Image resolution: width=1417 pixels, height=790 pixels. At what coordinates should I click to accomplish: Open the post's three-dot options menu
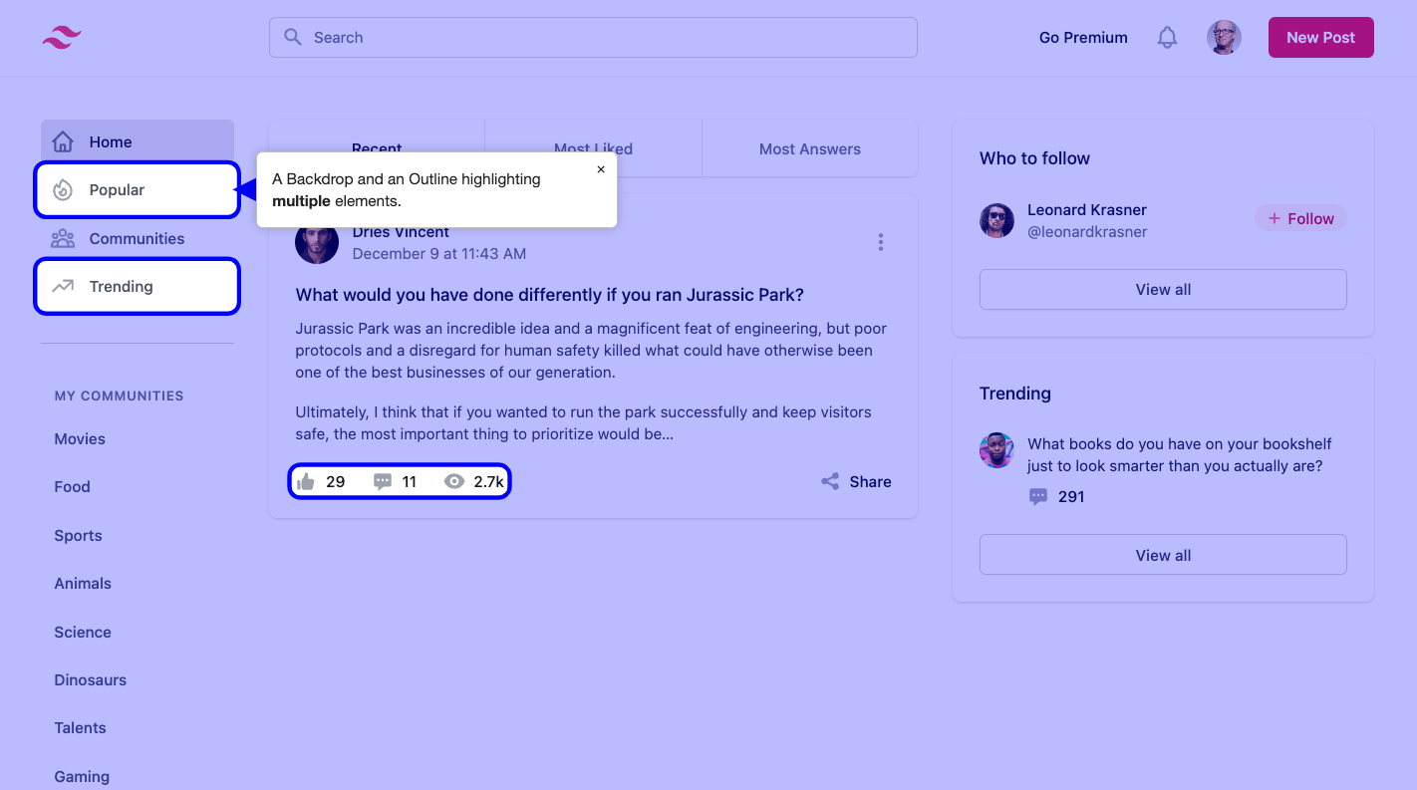click(881, 242)
